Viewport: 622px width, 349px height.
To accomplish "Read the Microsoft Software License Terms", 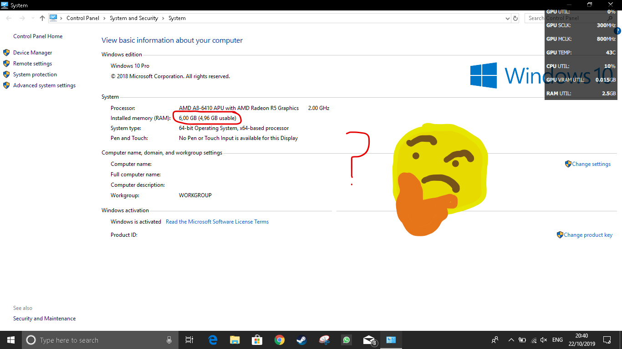I will click(x=217, y=222).
